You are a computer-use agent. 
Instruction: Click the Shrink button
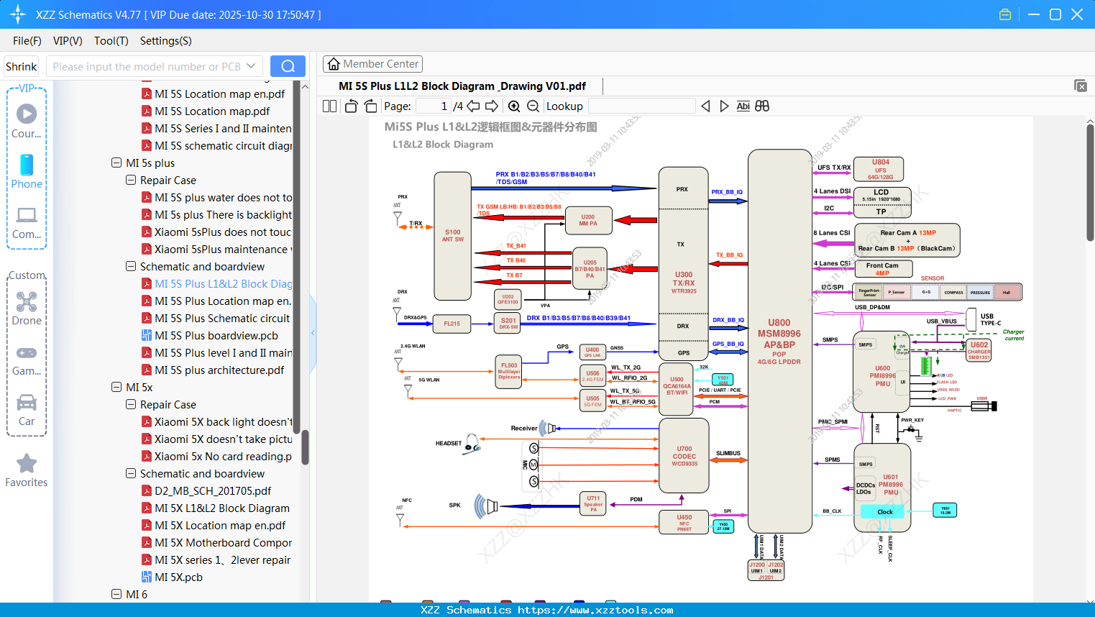pyautogui.click(x=21, y=65)
